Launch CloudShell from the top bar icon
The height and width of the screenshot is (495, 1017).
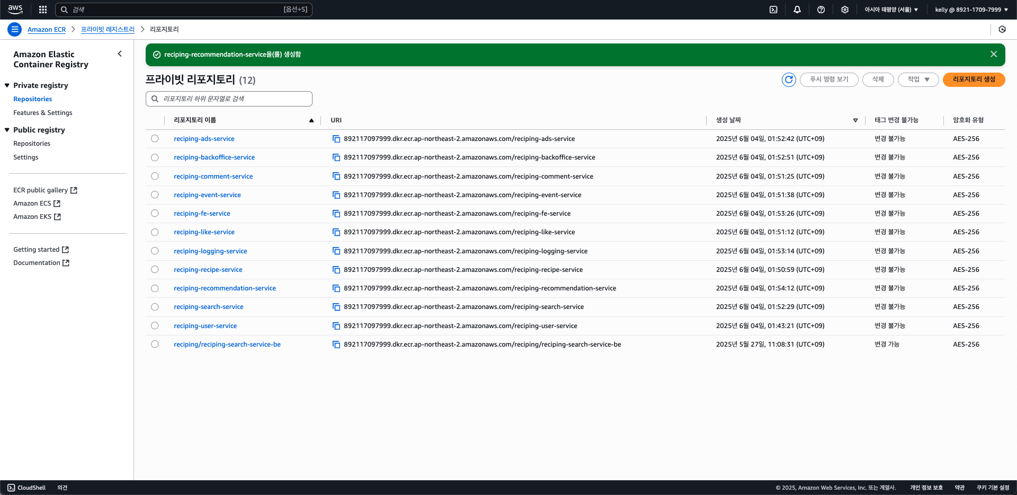pos(773,10)
